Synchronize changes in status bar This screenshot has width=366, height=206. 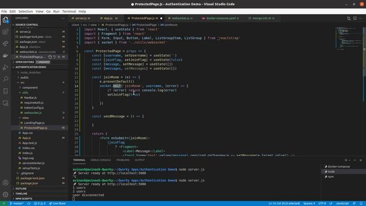(29, 204)
